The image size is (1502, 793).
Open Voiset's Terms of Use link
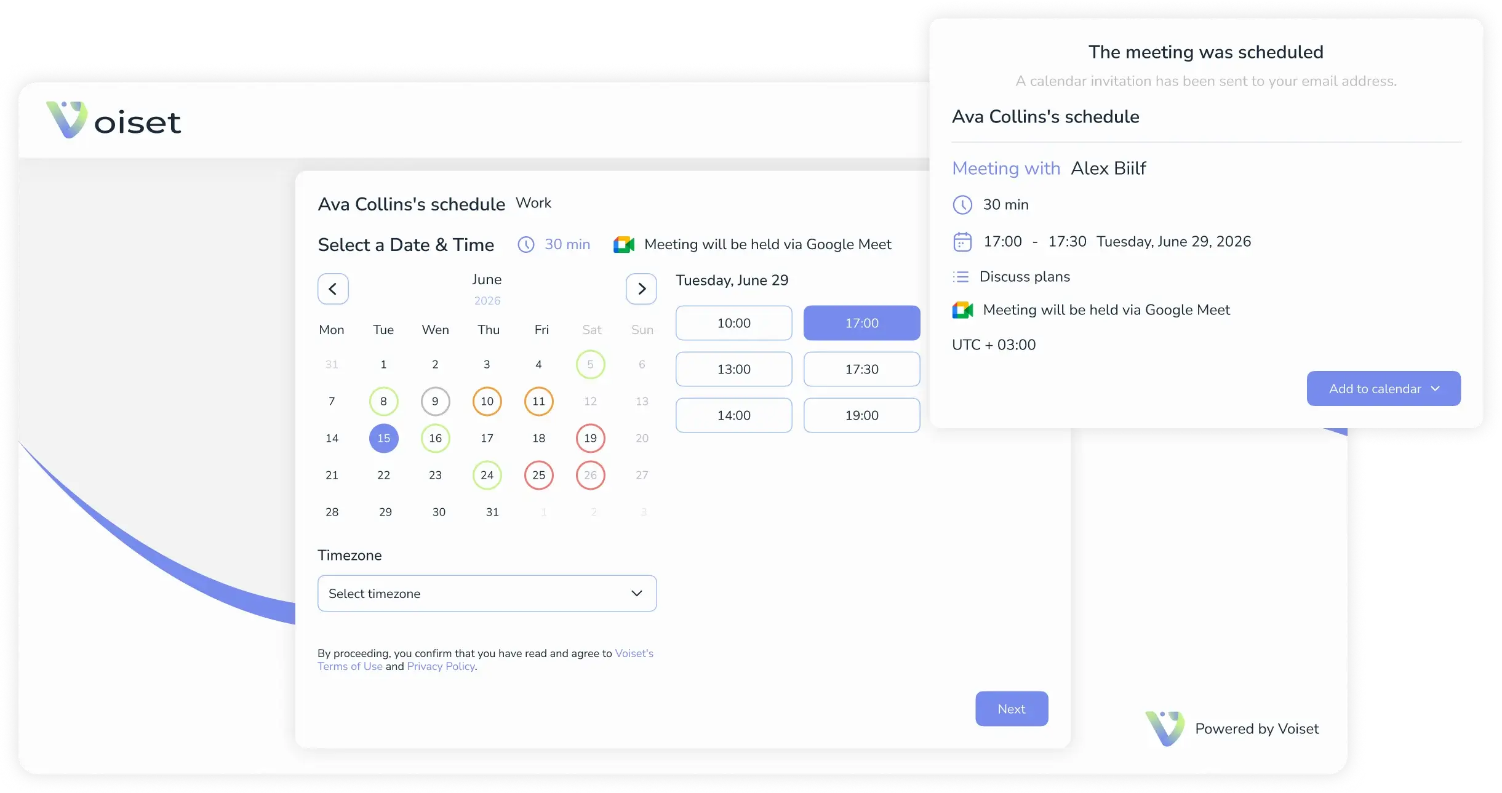(350, 666)
